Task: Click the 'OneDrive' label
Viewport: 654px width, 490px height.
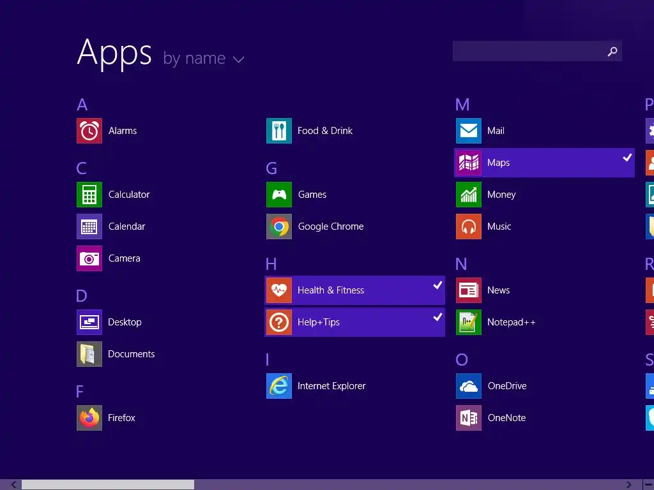Action: tap(507, 386)
